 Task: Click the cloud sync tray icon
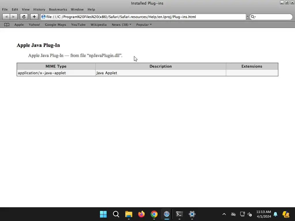(x=233, y=214)
